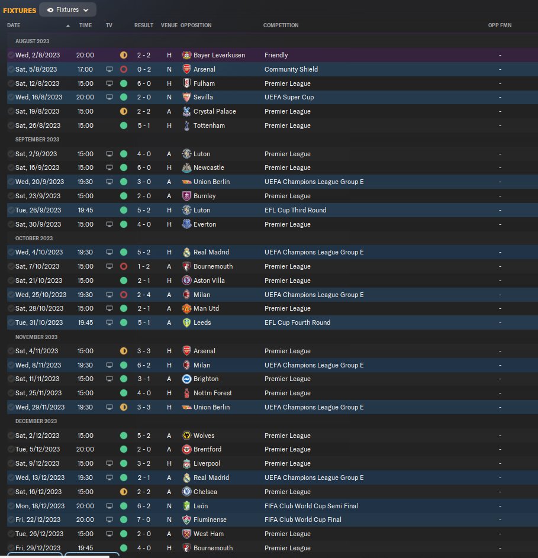
Task: Sort fixtures by the DATE column header
Action: coord(14,25)
